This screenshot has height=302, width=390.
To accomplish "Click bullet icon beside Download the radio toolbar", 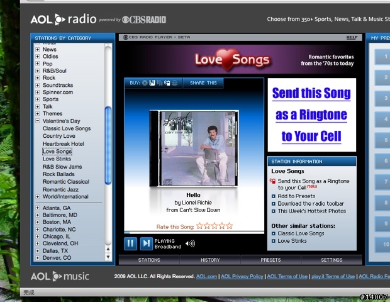I will click(274, 204).
